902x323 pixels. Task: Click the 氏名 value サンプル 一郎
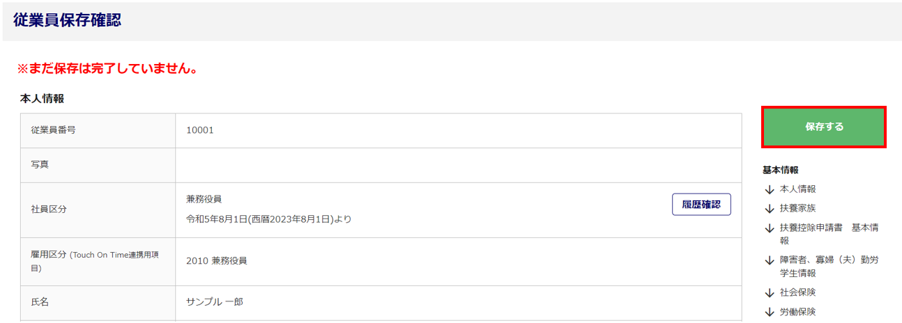pos(215,302)
